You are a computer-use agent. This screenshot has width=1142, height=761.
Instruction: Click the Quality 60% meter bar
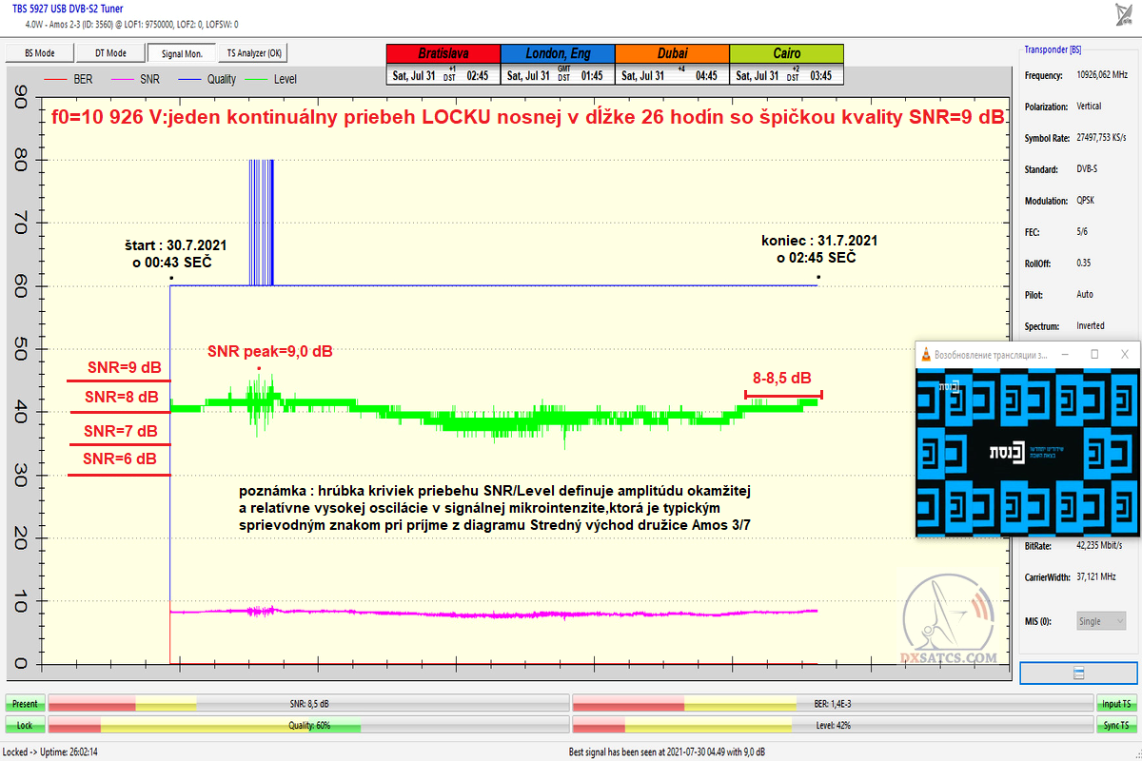point(309,725)
